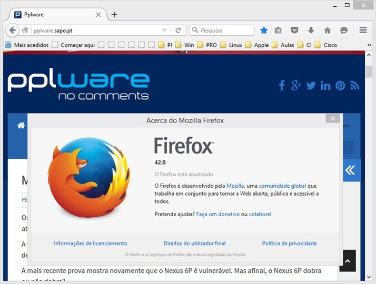Show bookmarks list icon in toolbar

pos(278,31)
